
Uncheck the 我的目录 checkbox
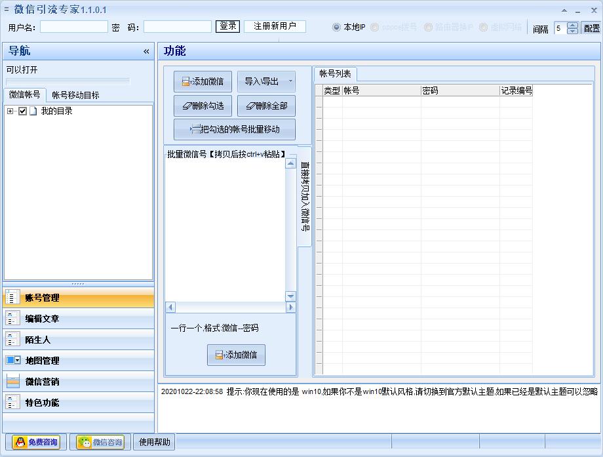(x=22, y=111)
